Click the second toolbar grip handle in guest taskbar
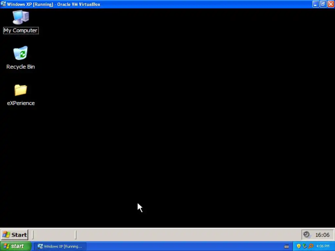 76,235
